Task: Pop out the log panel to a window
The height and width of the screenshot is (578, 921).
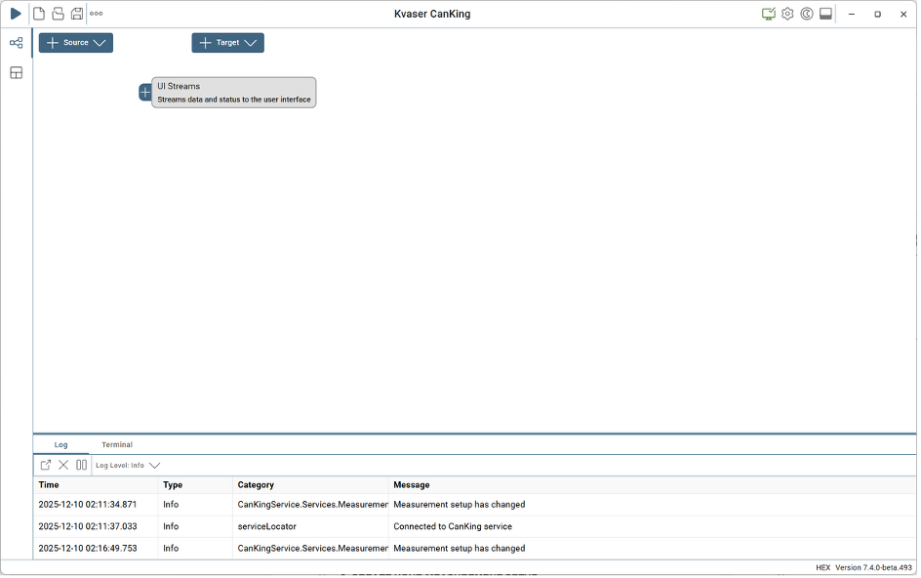Action: click(46, 466)
